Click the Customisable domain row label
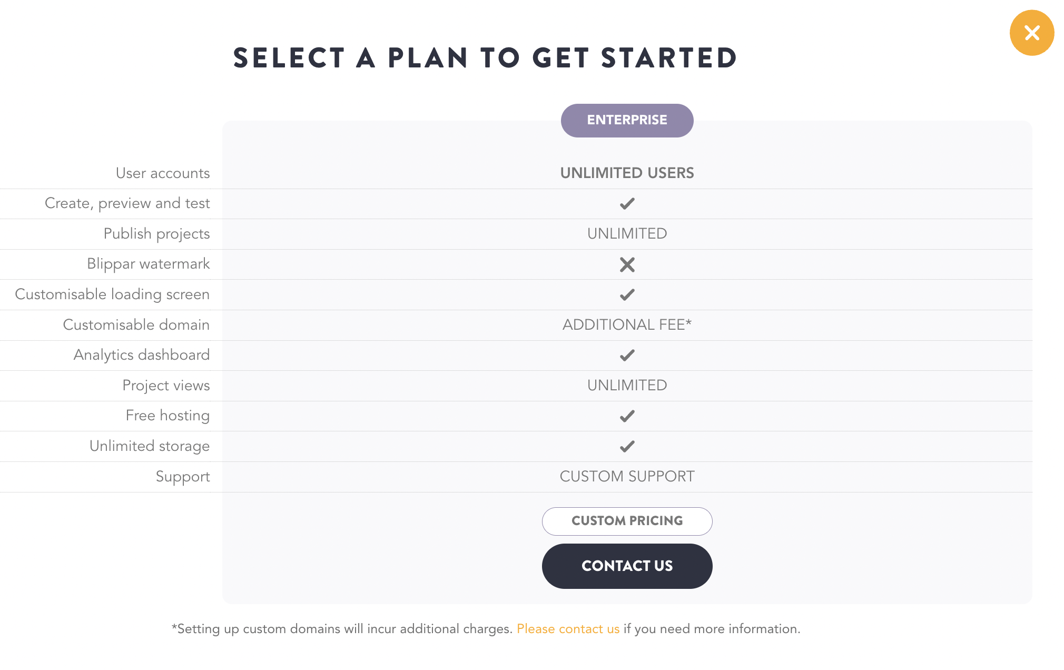The height and width of the screenshot is (670, 1064). click(136, 324)
